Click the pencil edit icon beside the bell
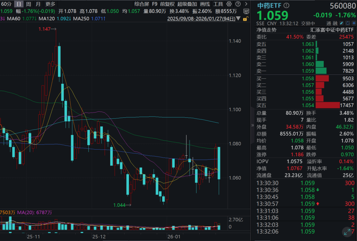 point(341,23)
